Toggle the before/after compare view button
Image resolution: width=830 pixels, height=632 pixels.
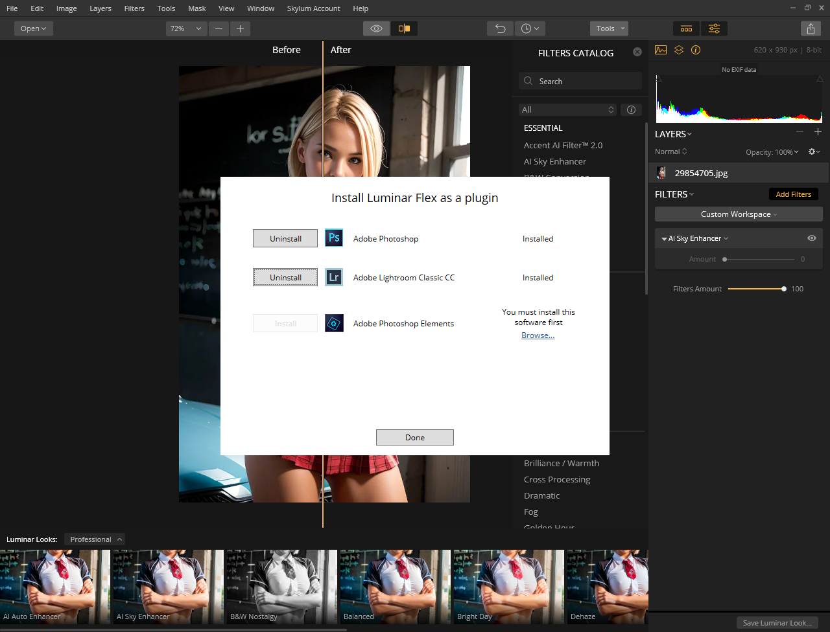pos(404,28)
